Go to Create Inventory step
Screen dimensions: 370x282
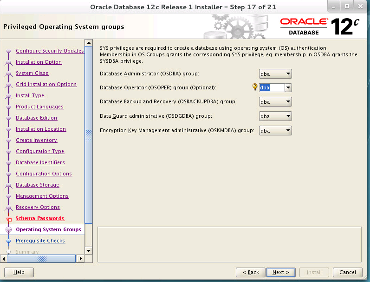(36, 140)
